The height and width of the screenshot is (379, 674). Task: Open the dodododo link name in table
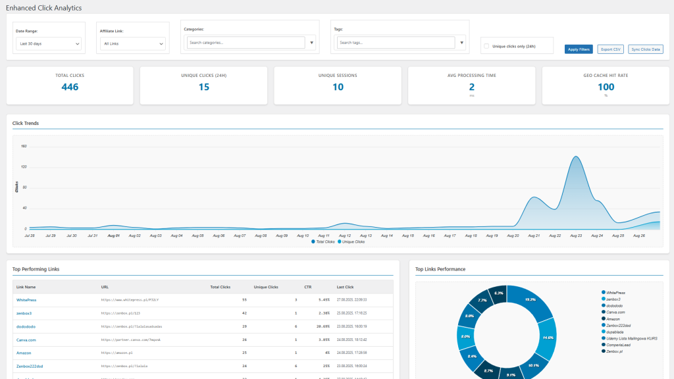tap(26, 326)
